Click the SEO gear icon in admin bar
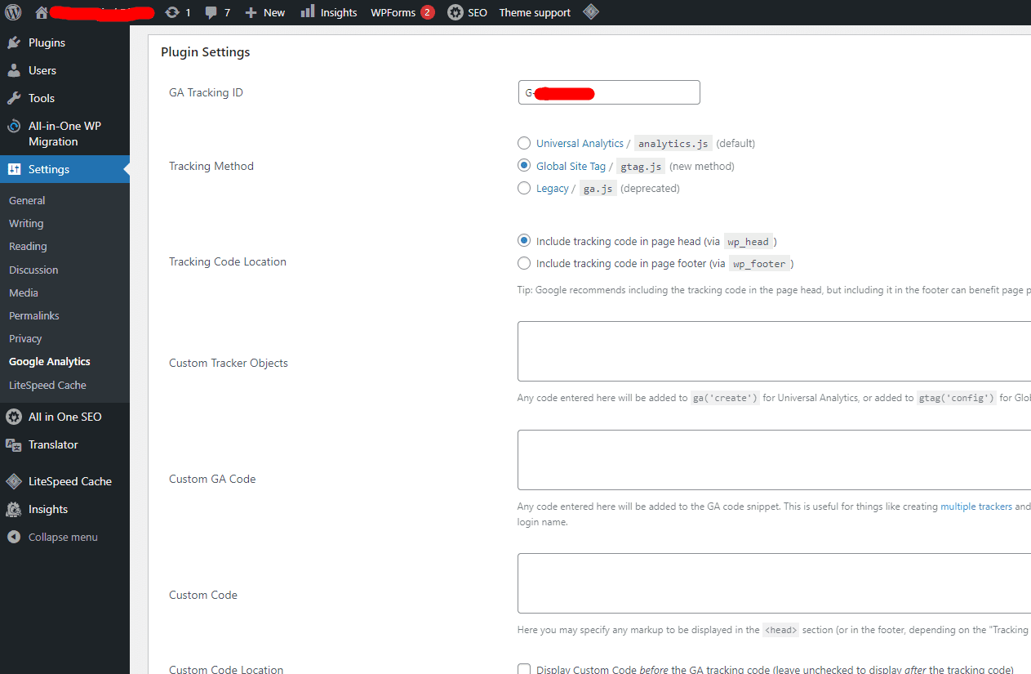The height and width of the screenshot is (674, 1031). pyautogui.click(x=456, y=12)
